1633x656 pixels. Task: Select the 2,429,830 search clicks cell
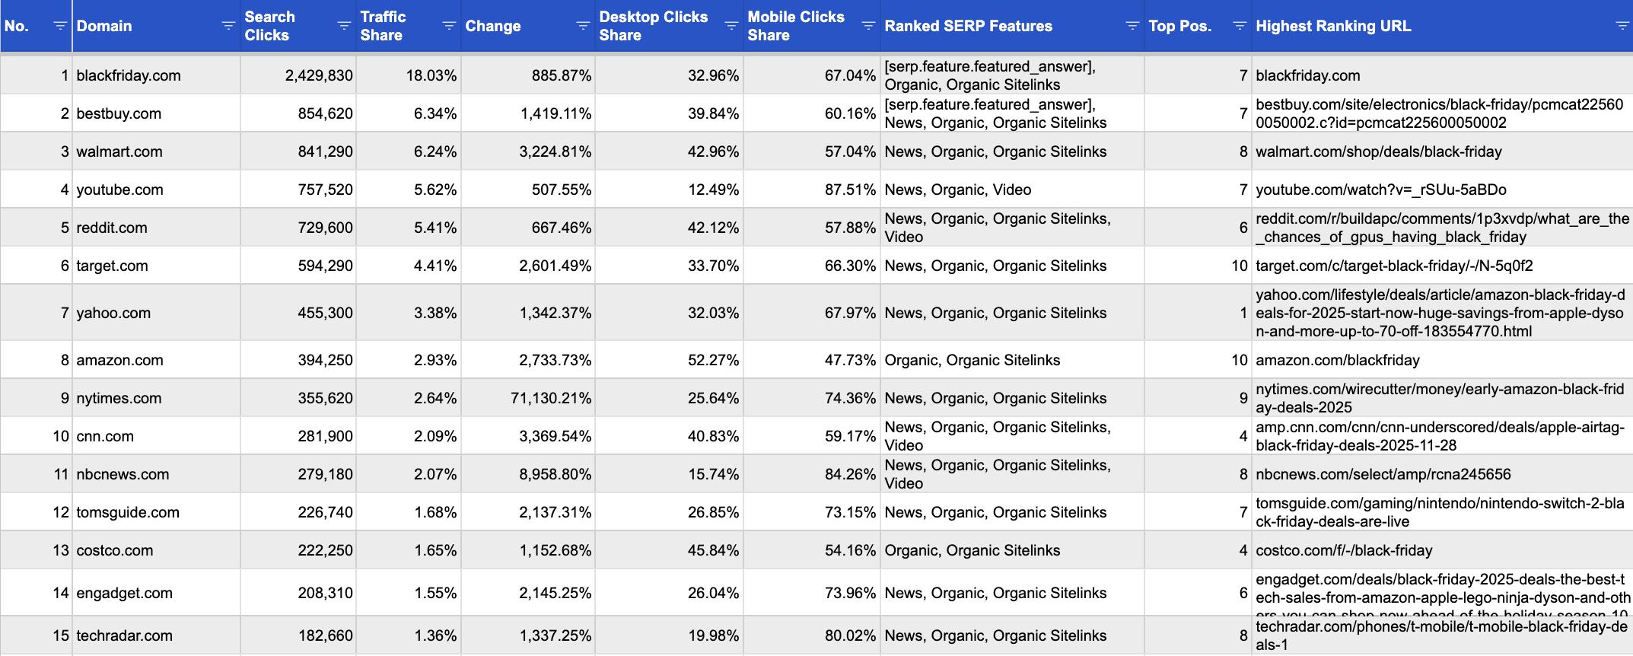(x=319, y=75)
